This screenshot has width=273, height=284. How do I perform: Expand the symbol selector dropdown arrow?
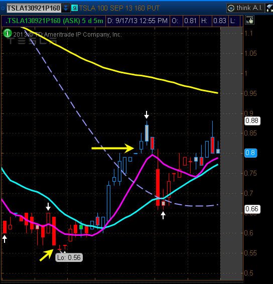66,8
